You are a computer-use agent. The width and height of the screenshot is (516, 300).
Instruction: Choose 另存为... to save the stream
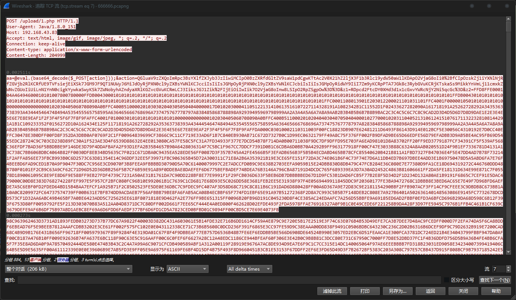tap(397, 291)
